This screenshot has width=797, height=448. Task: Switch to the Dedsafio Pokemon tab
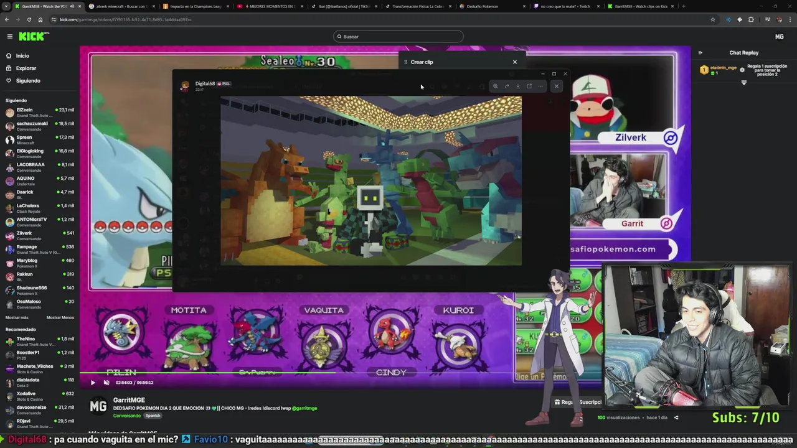(491, 6)
